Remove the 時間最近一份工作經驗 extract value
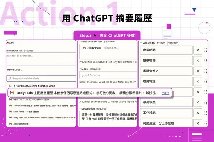 [x=198, y=123]
